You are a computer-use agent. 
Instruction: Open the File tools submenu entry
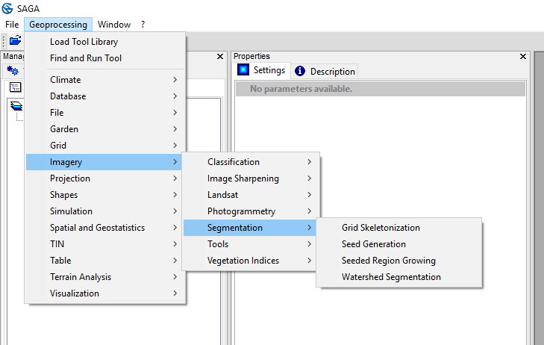point(105,113)
